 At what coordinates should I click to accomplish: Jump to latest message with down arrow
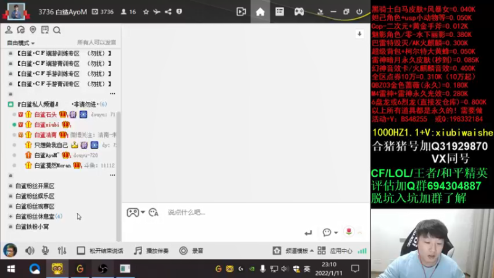(x=359, y=34)
